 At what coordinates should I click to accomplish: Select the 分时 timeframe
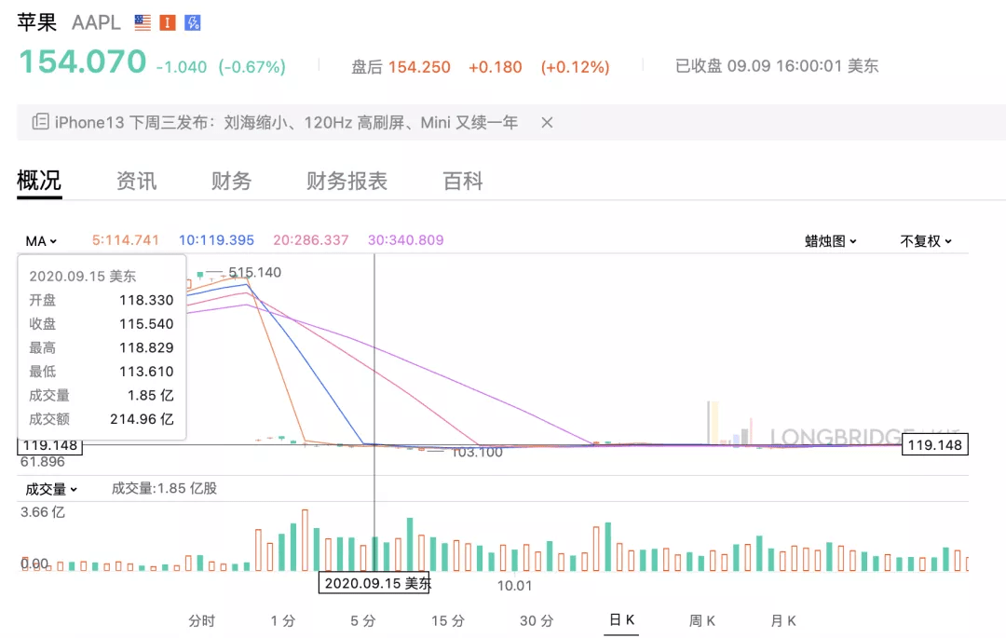tap(201, 620)
